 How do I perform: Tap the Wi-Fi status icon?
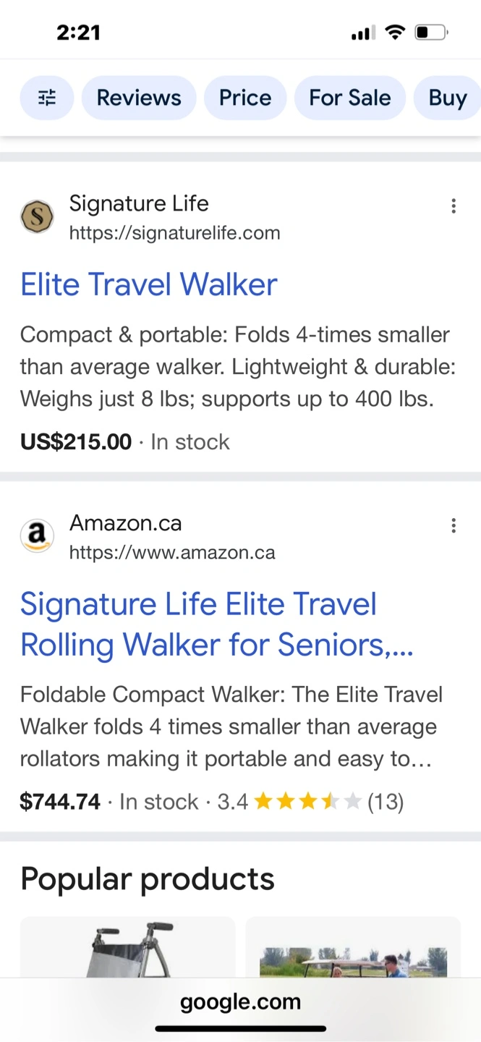[395, 33]
